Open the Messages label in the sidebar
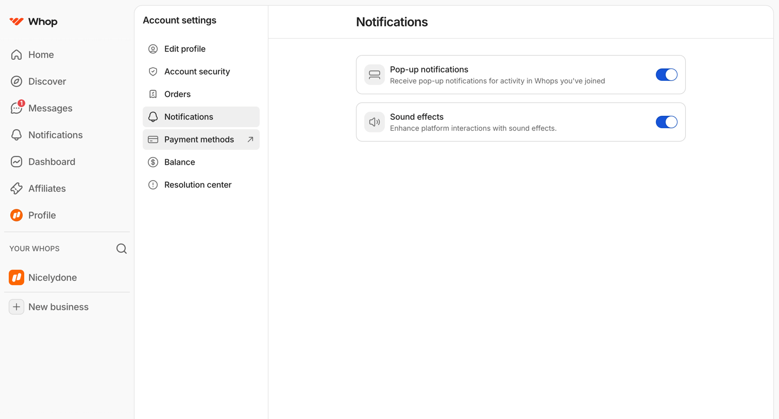The image size is (779, 419). pos(50,108)
